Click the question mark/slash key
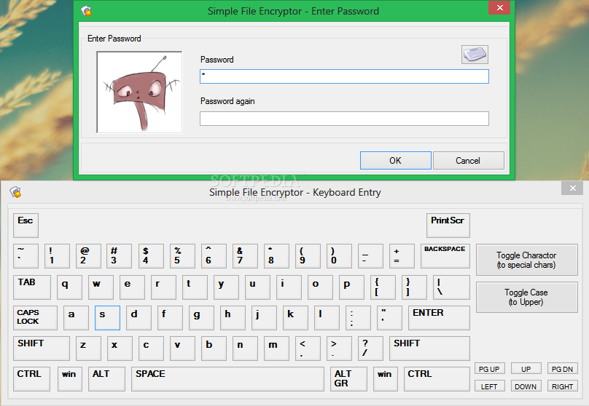 pos(370,349)
